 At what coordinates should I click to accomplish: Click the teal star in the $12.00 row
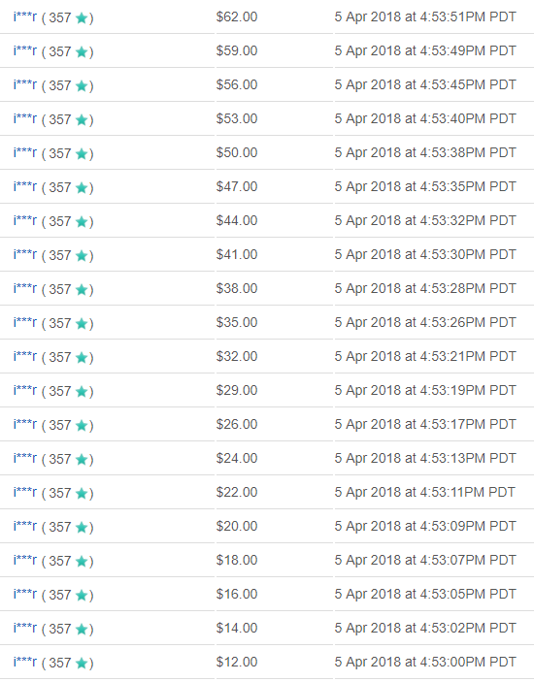tap(82, 663)
